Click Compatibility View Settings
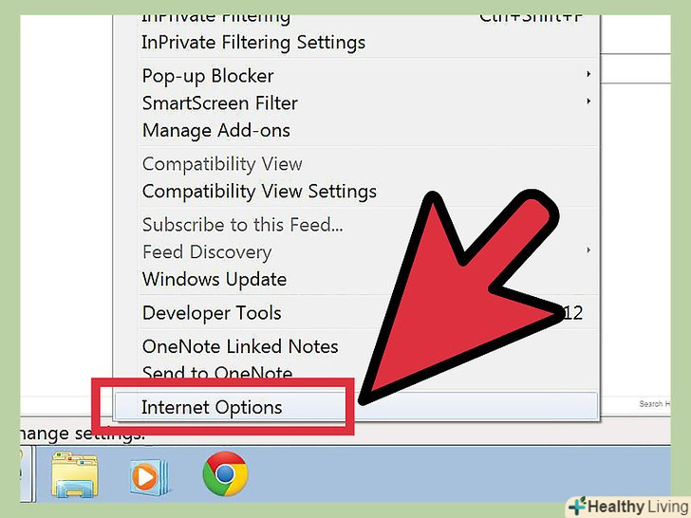The image size is (691, 518). pos(259,192)
